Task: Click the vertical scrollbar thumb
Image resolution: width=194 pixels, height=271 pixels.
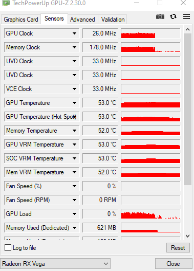Action: 187,109
